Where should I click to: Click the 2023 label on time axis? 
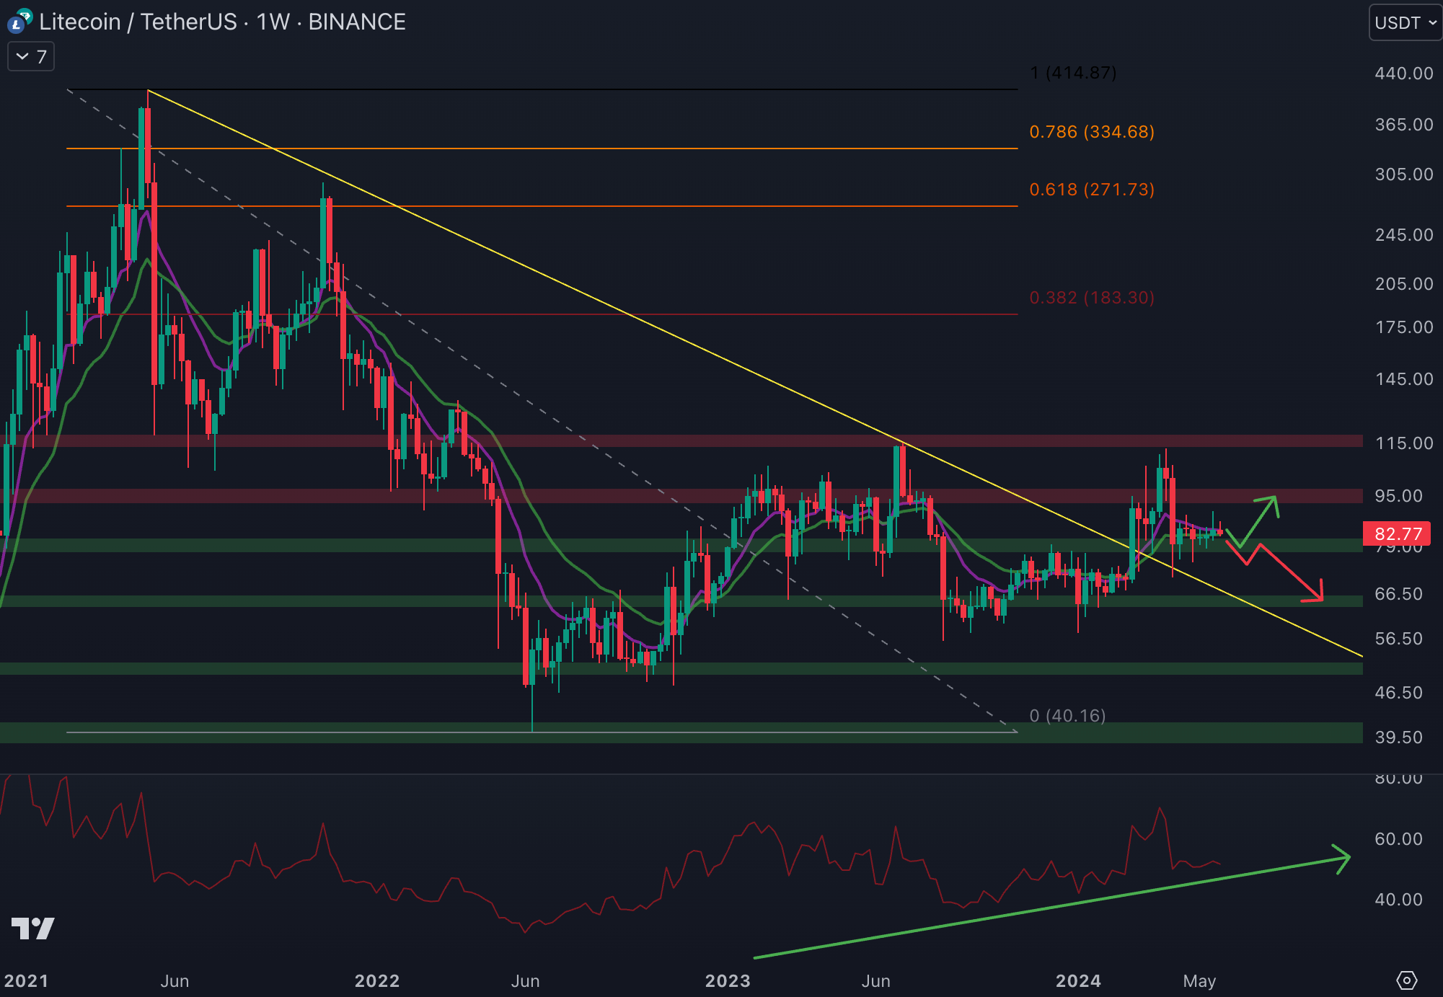(727, 981)
